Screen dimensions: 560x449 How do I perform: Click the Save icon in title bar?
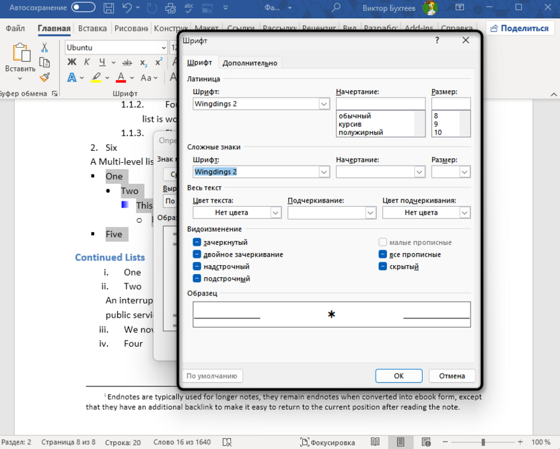(108, 8)
